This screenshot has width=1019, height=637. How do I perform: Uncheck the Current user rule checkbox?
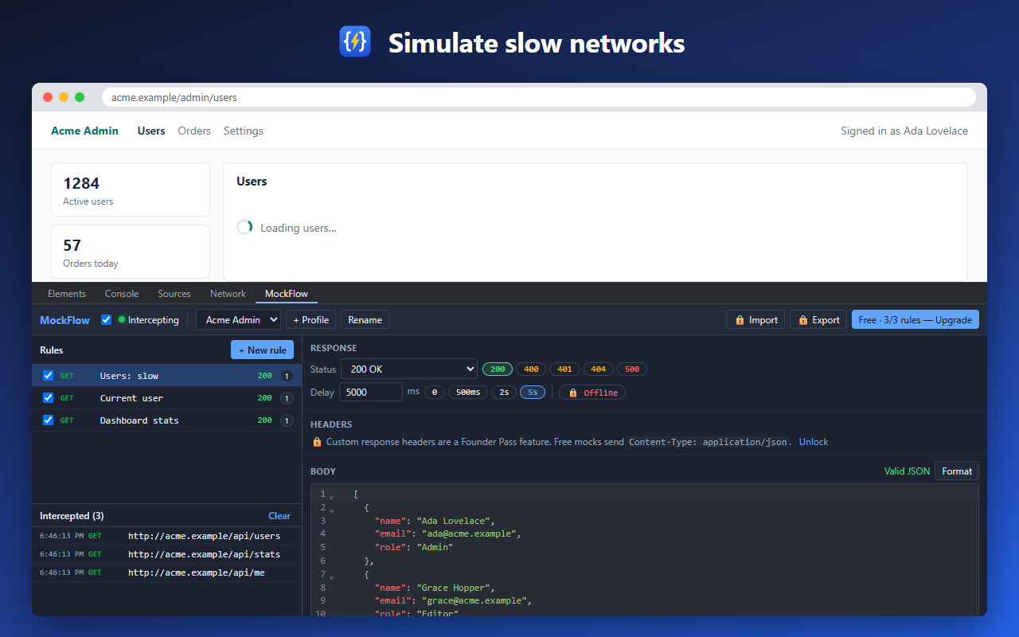pyautogui.click(x=48, y=398)
